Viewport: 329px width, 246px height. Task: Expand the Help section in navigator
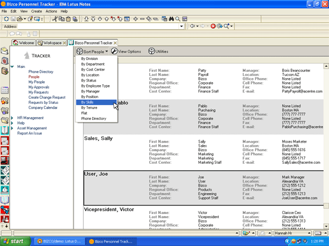[12, 123]
